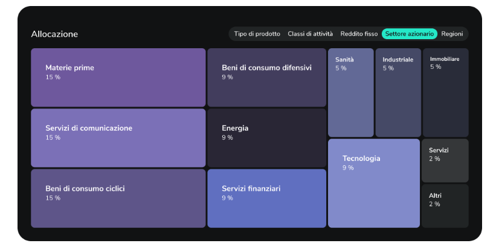The width and height of the screenshot is (499, 249).
Task: Click the Servizi 2% tile
Action: pyautogui.click(x=445, y=160)
